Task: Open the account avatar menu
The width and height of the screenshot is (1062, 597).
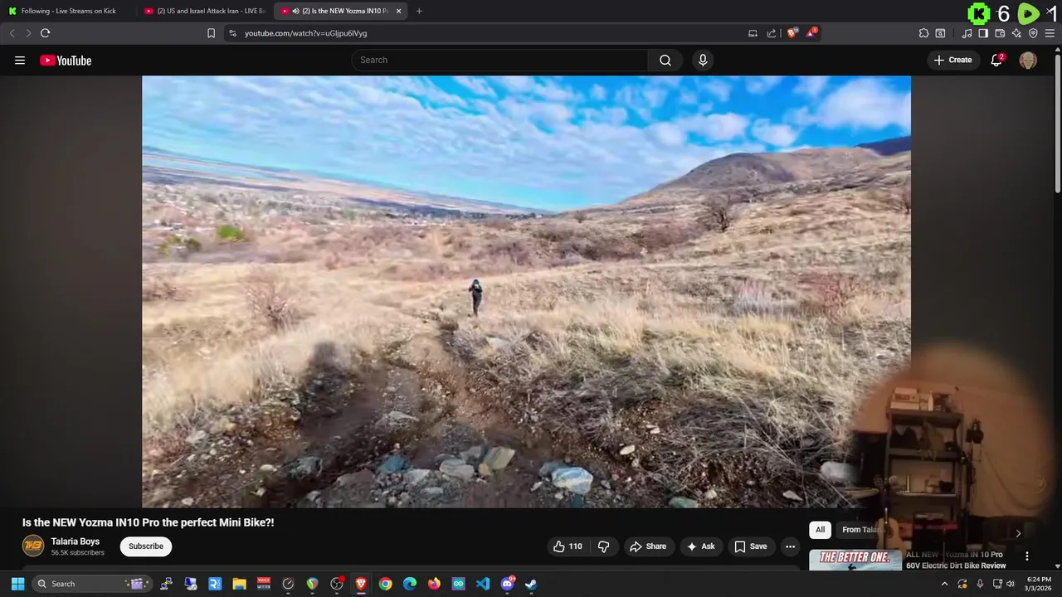Action: [x=1028, y=61]
